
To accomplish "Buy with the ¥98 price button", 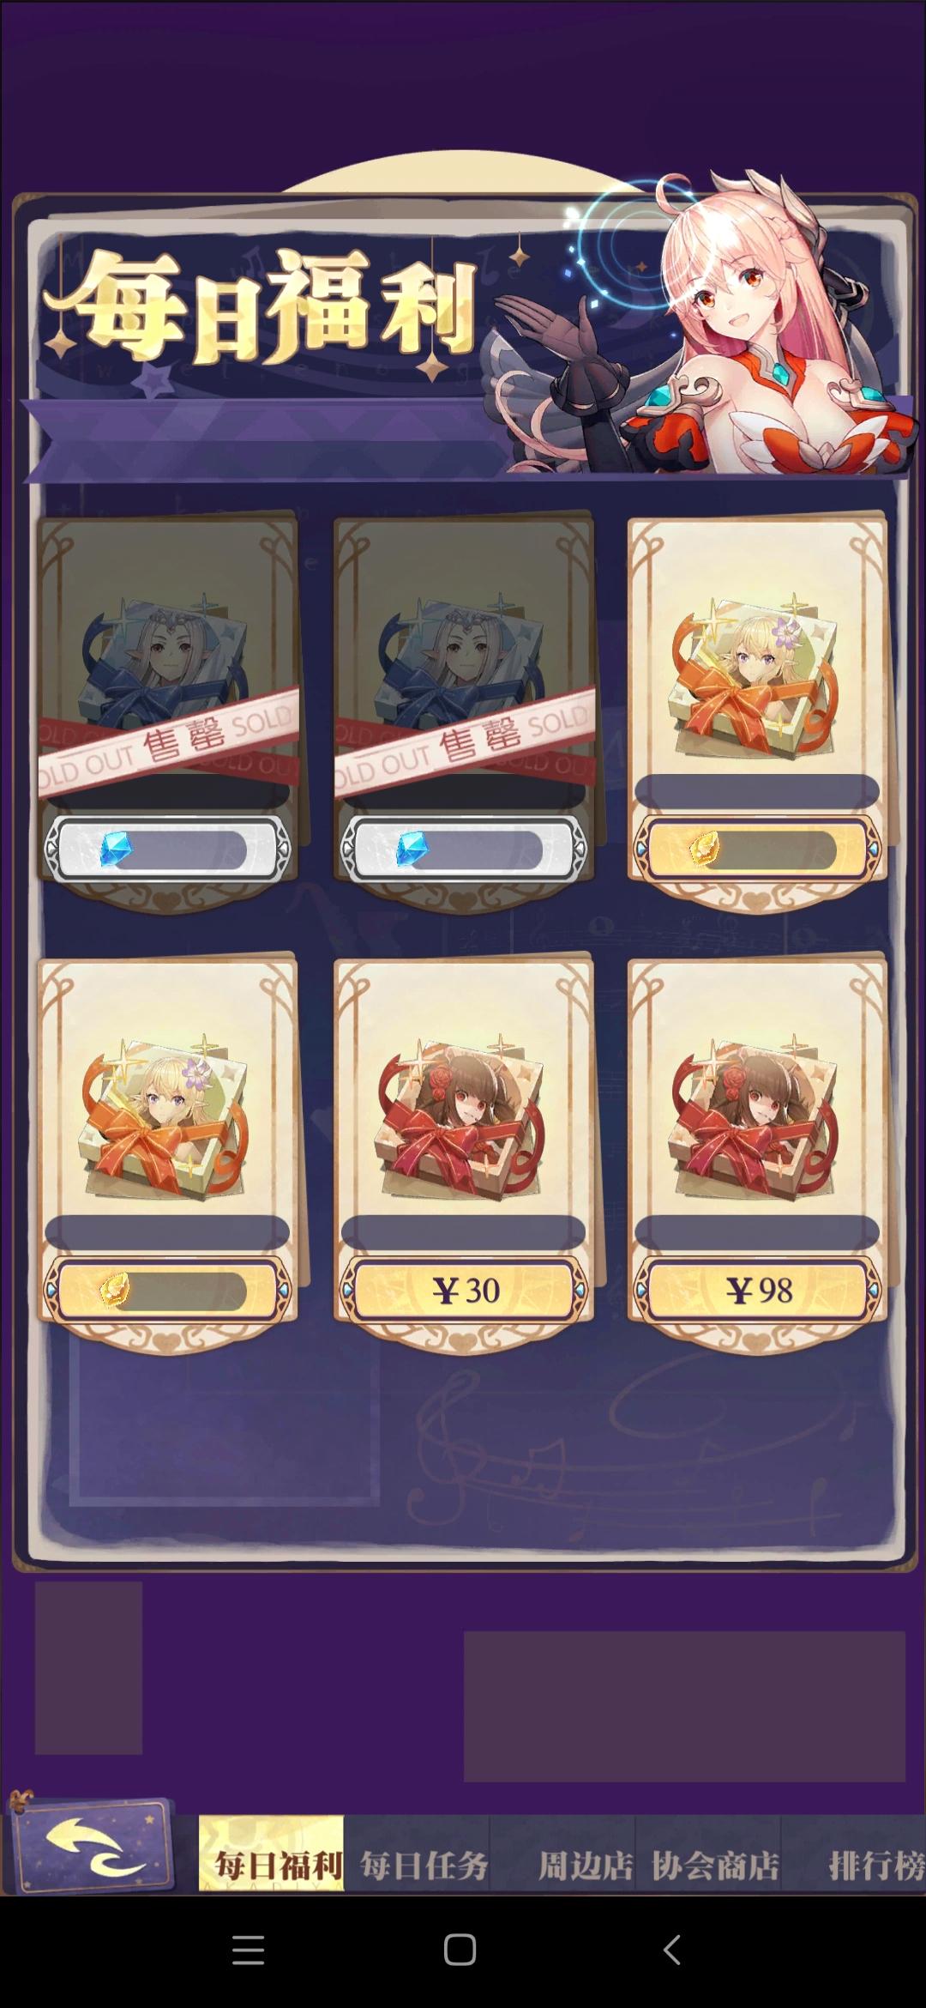I will (757, 1290).
